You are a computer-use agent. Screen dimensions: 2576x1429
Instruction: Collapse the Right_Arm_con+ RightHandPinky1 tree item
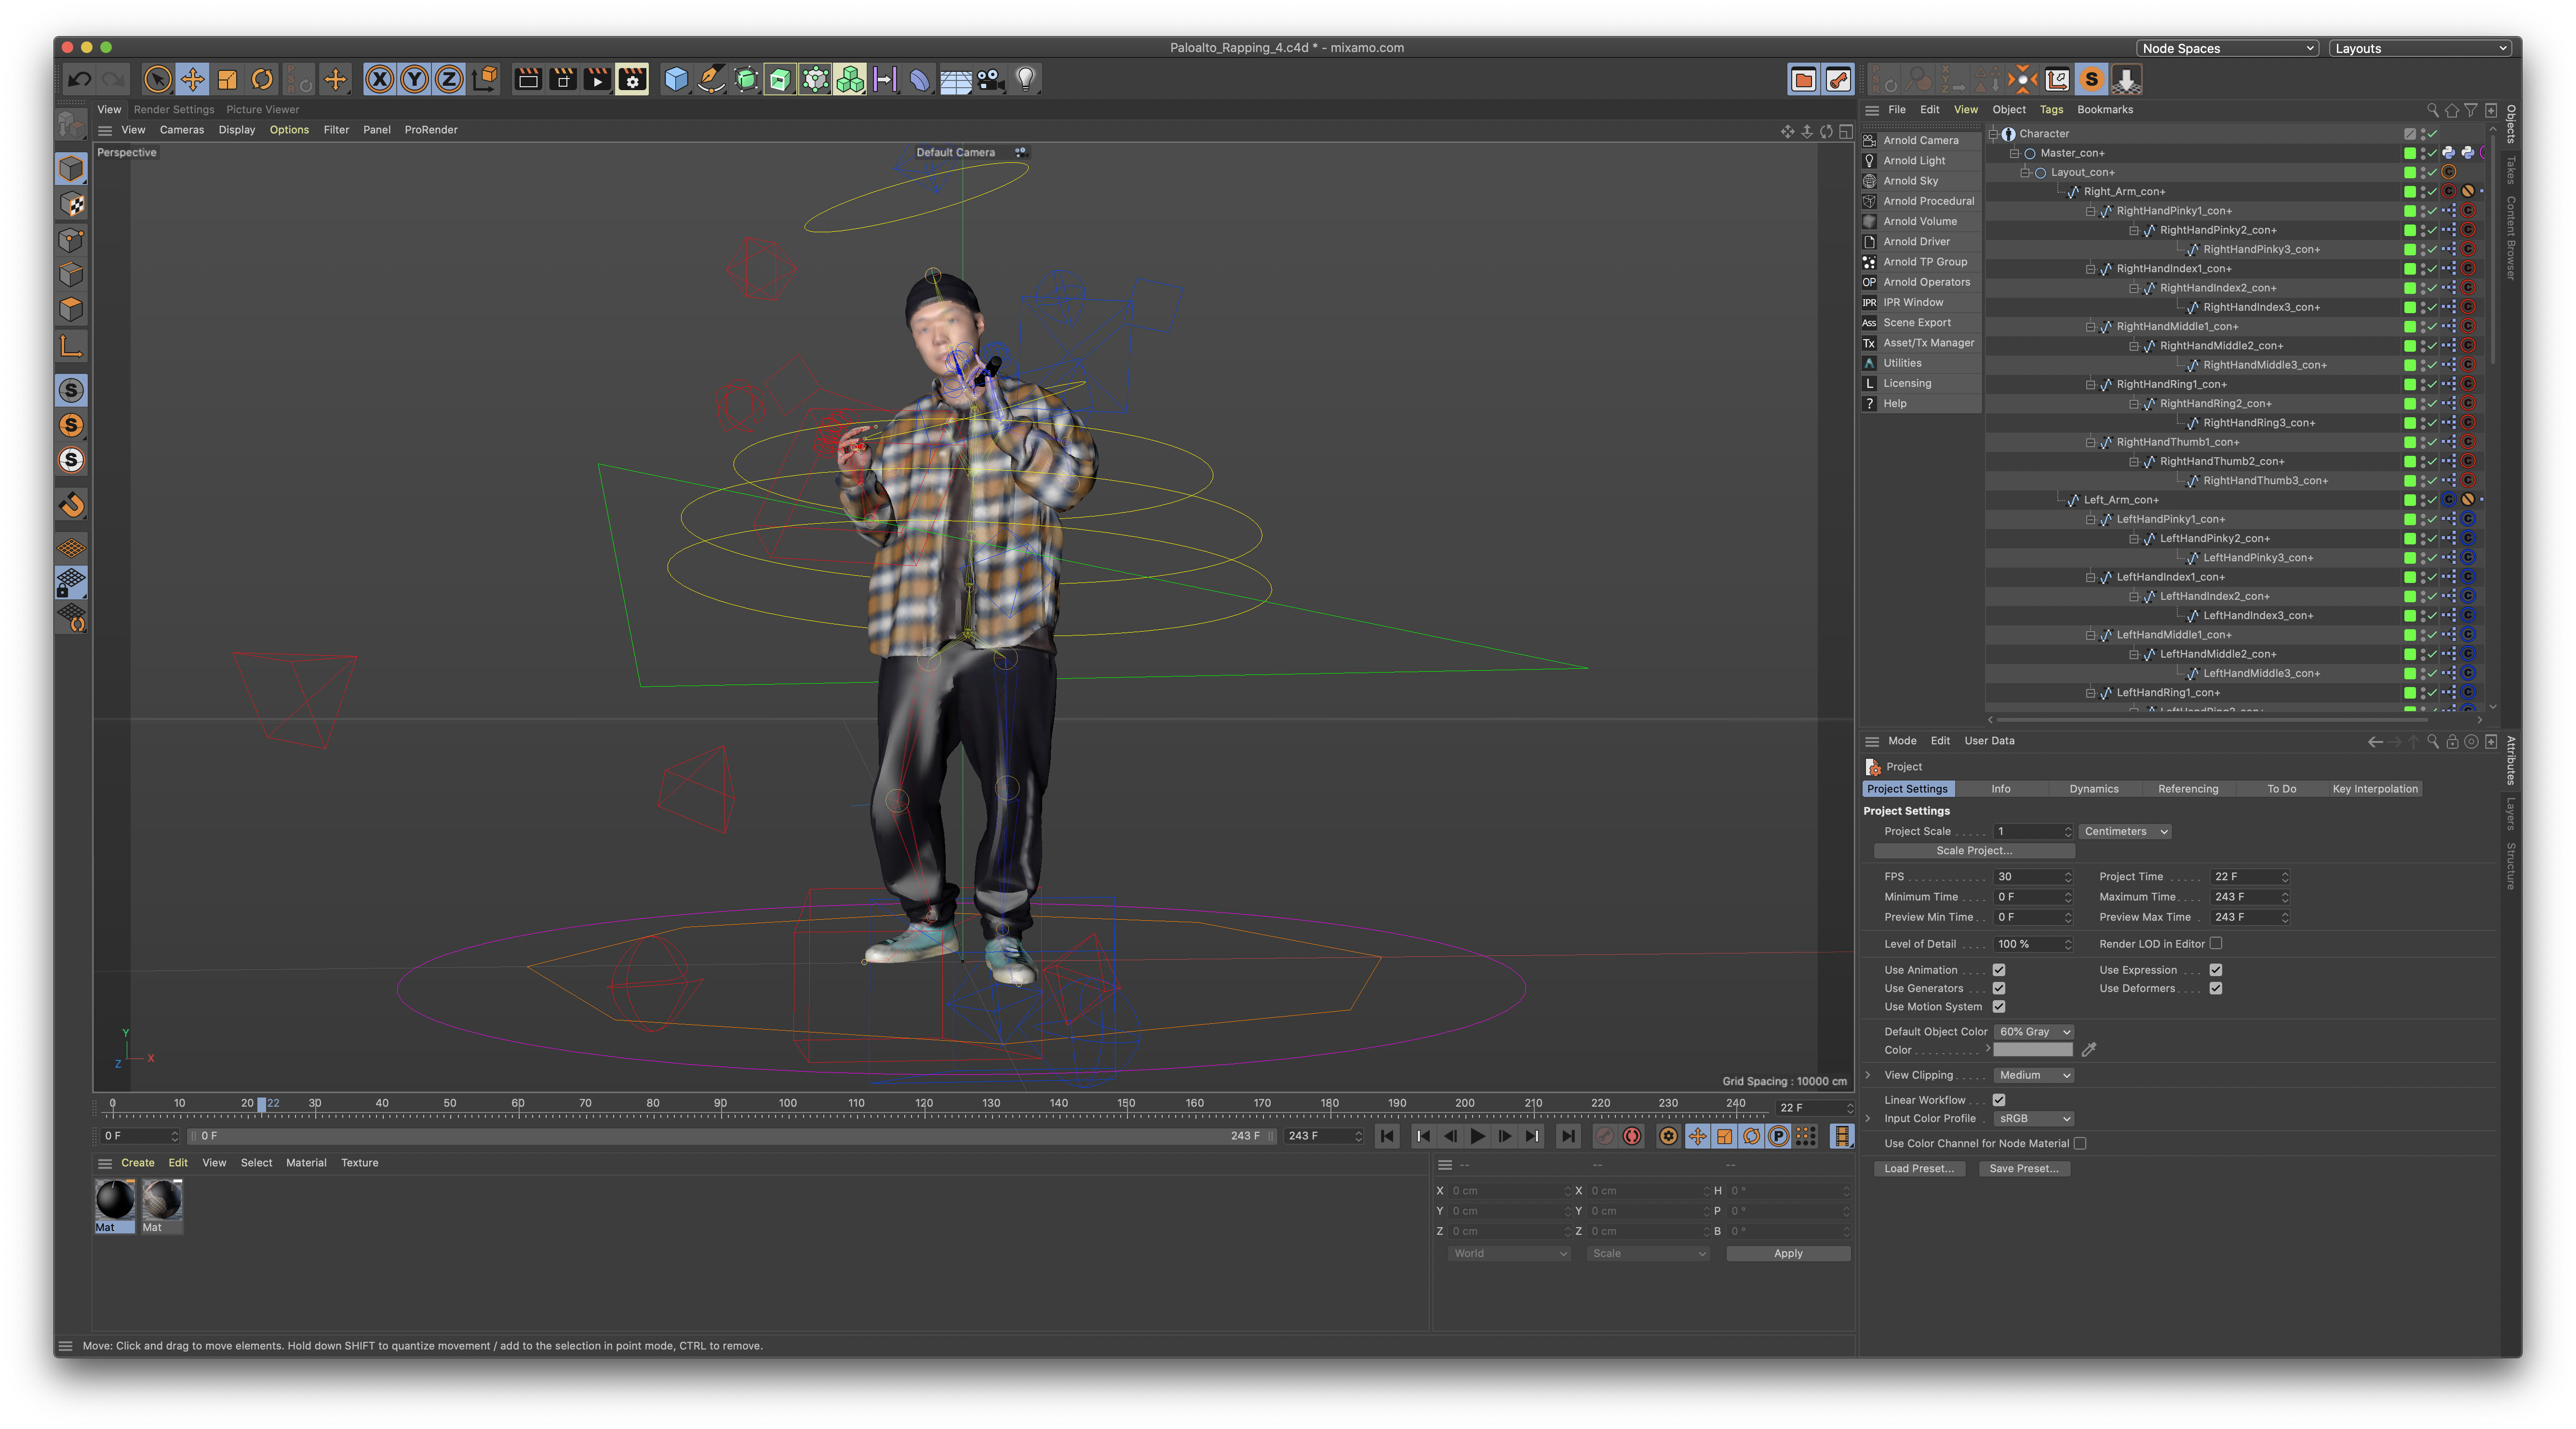(2090, 211)
